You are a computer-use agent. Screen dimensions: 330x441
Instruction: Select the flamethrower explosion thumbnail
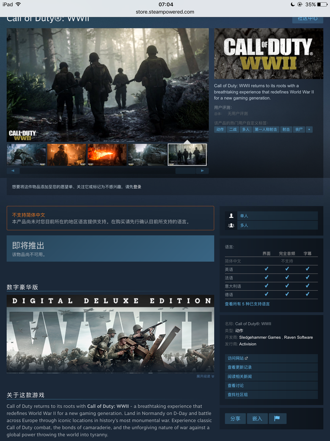107,155
